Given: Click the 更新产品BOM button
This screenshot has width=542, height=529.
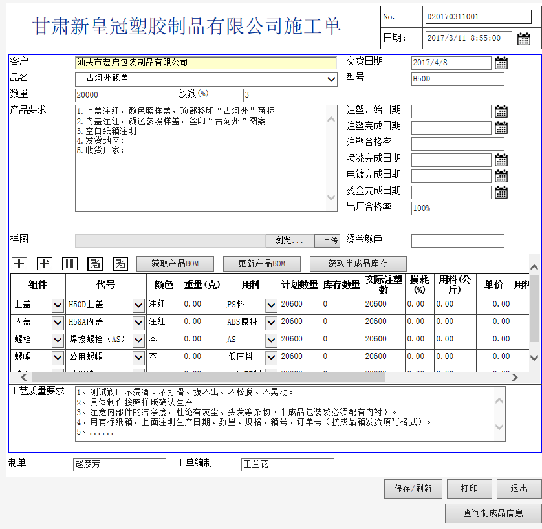Looking at the screenshot, I should coord(261,264).
